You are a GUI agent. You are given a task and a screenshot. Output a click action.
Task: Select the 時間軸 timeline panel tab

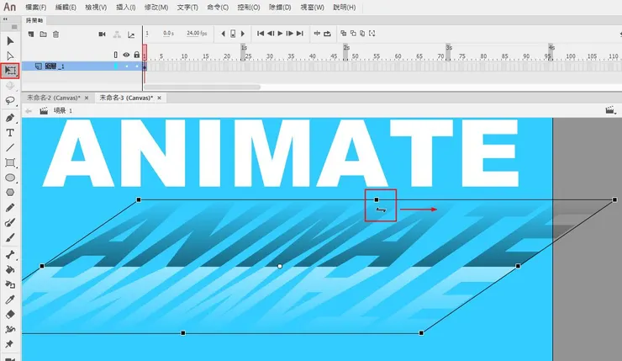(34, 20)
